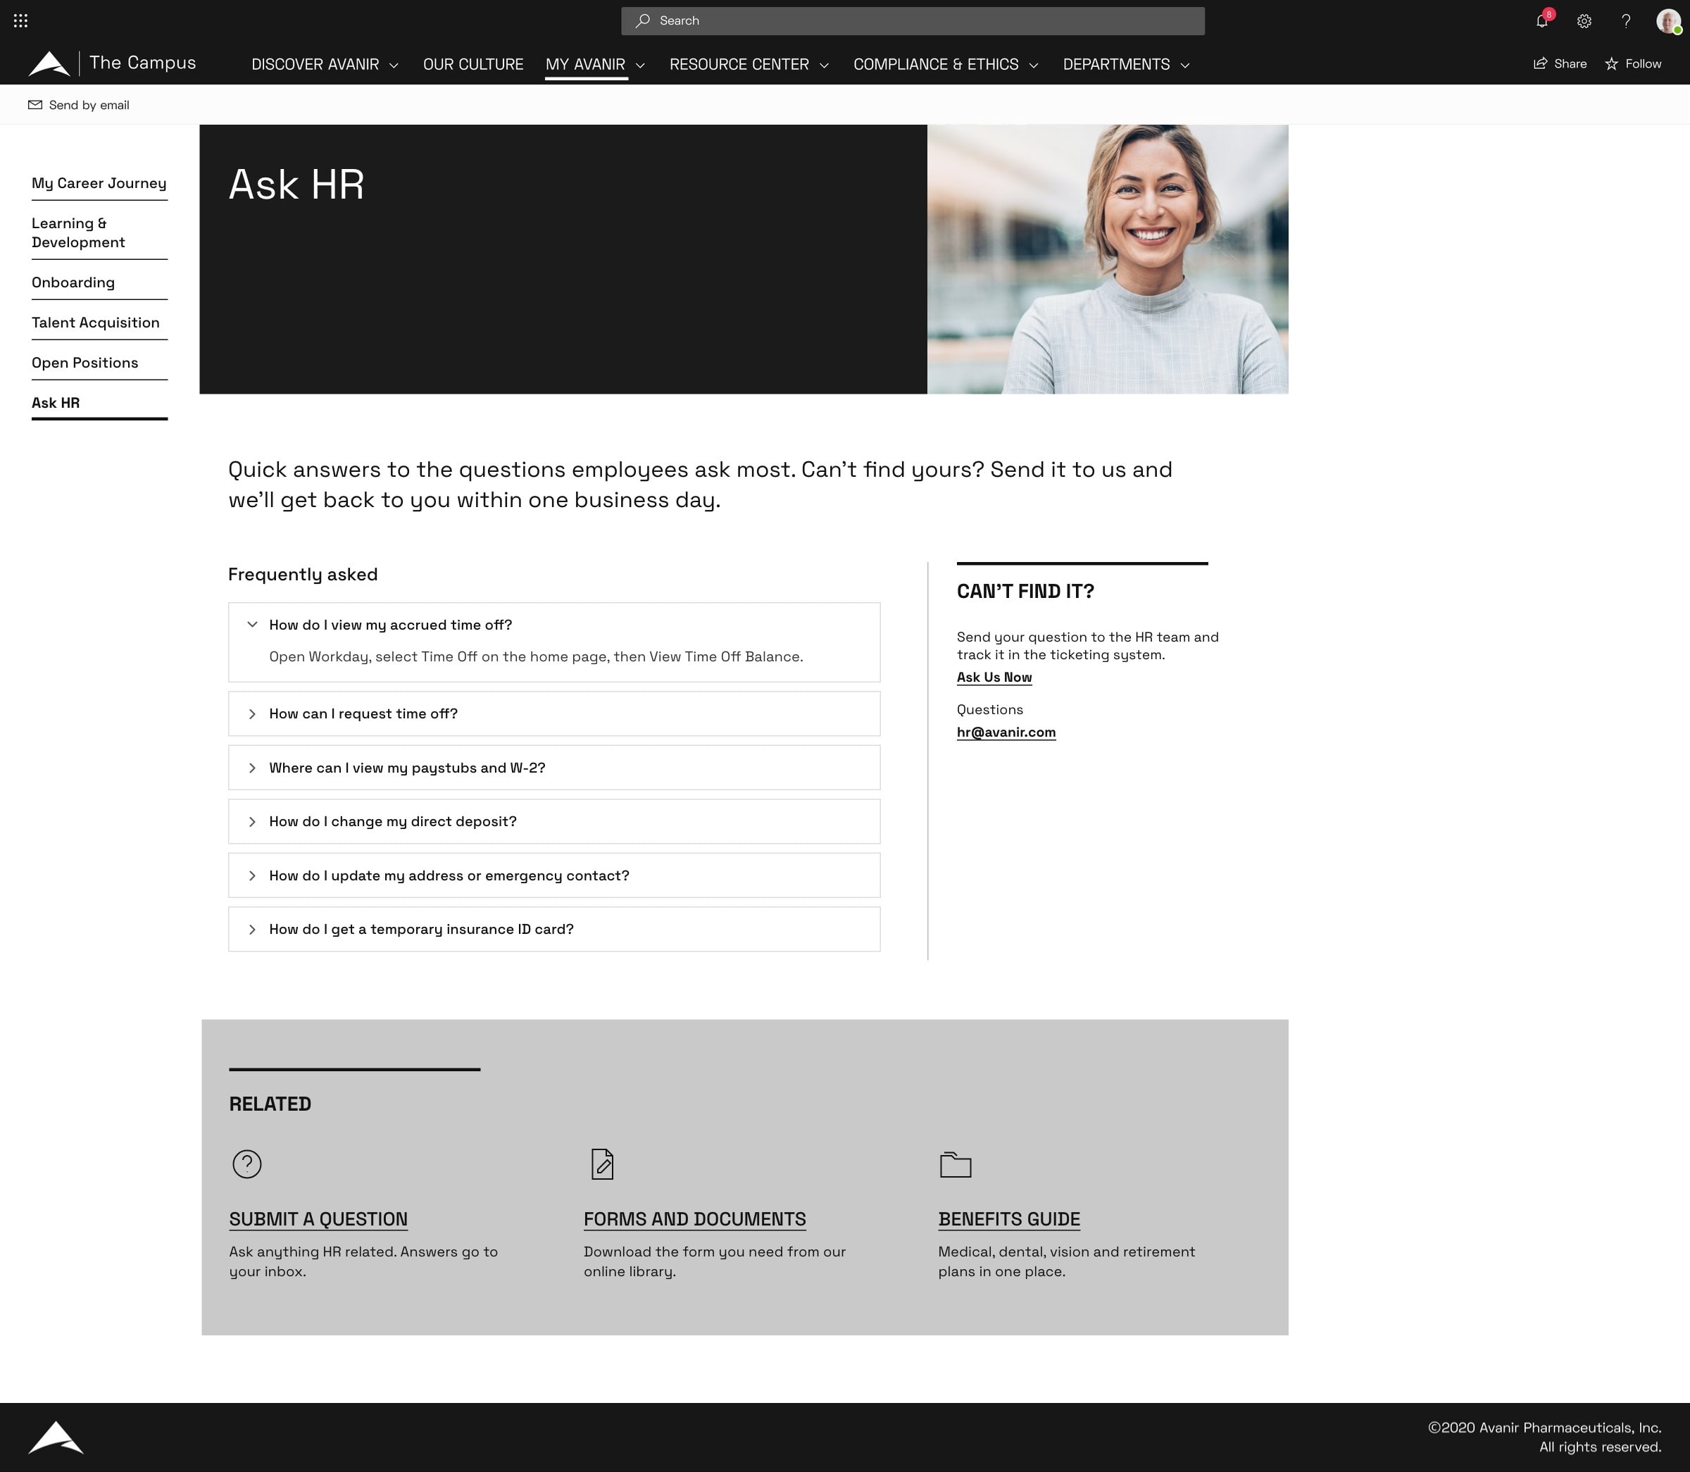The height and width of the screenshot is (1472, 1690).
Task: Expand address or emergency contact question
Action: point(554,875)
